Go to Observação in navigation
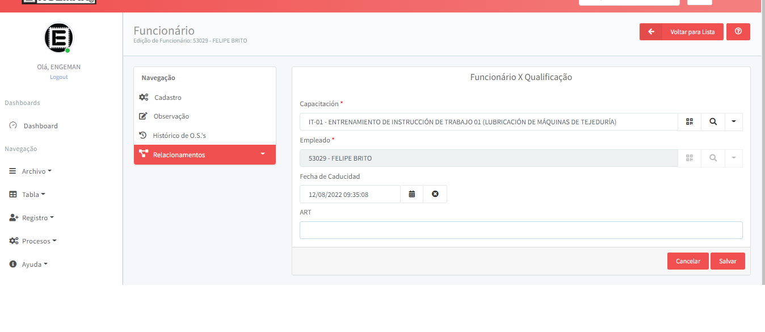This screenshot has height=332, width=765. click(x=171, y=116)
